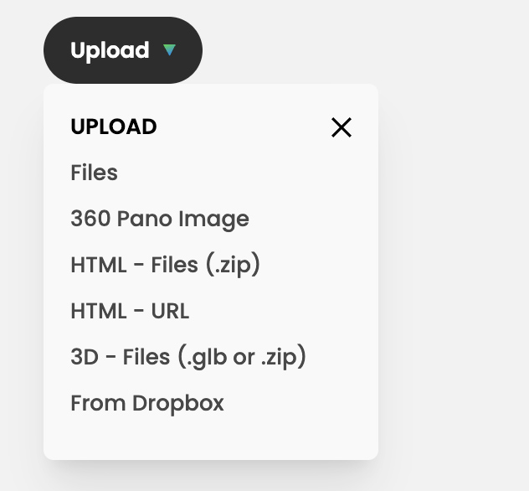Viewport: 529px width, 491px height.
Task: Click the green triangle arrow on Upload
Action: (x=170, y=50)
